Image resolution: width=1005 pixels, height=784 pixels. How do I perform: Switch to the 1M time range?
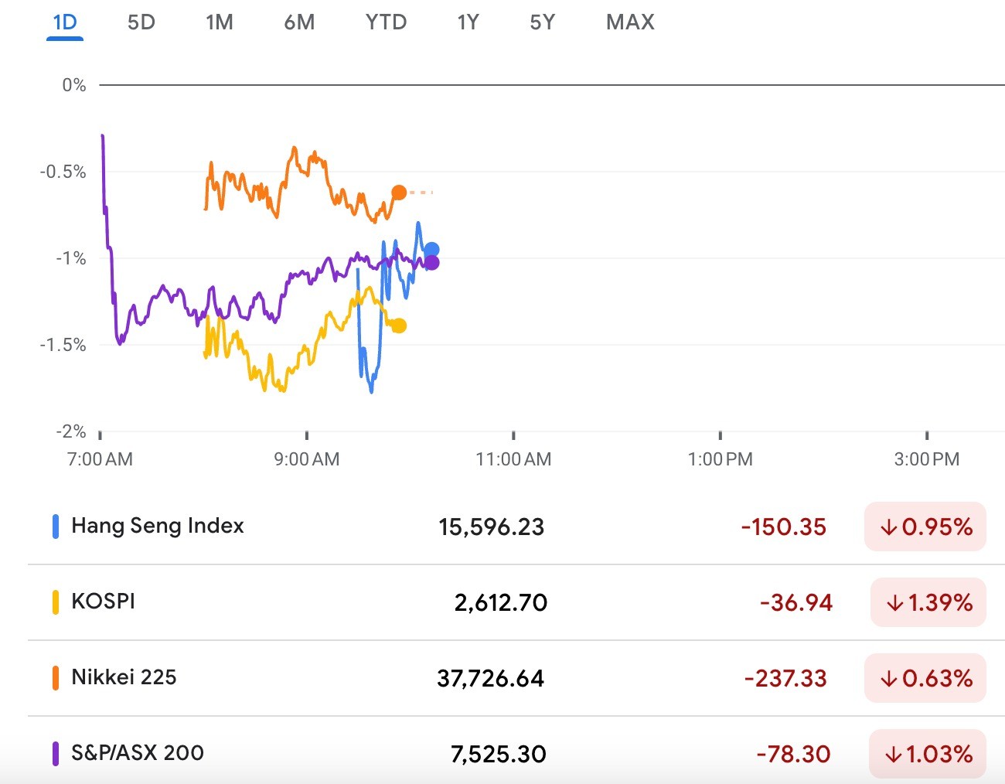(220, 22)
